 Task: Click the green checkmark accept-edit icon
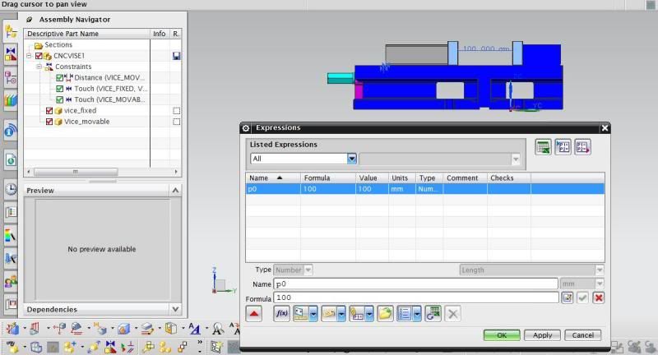coord(582,297)
